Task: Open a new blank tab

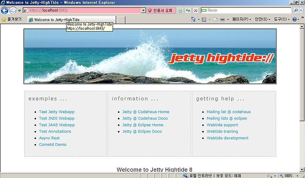Action: [x=121, y=20]
